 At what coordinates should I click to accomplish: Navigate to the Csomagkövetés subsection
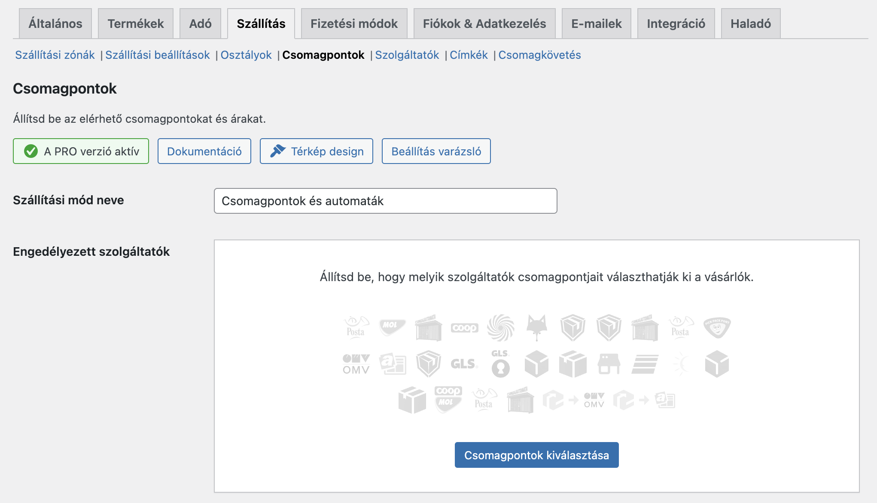pos(539,55)
